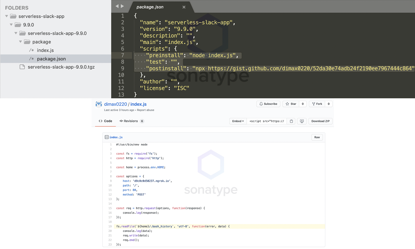Subscribe to the gist
Screen dimensions: 415x249
[x=268, y=104]
